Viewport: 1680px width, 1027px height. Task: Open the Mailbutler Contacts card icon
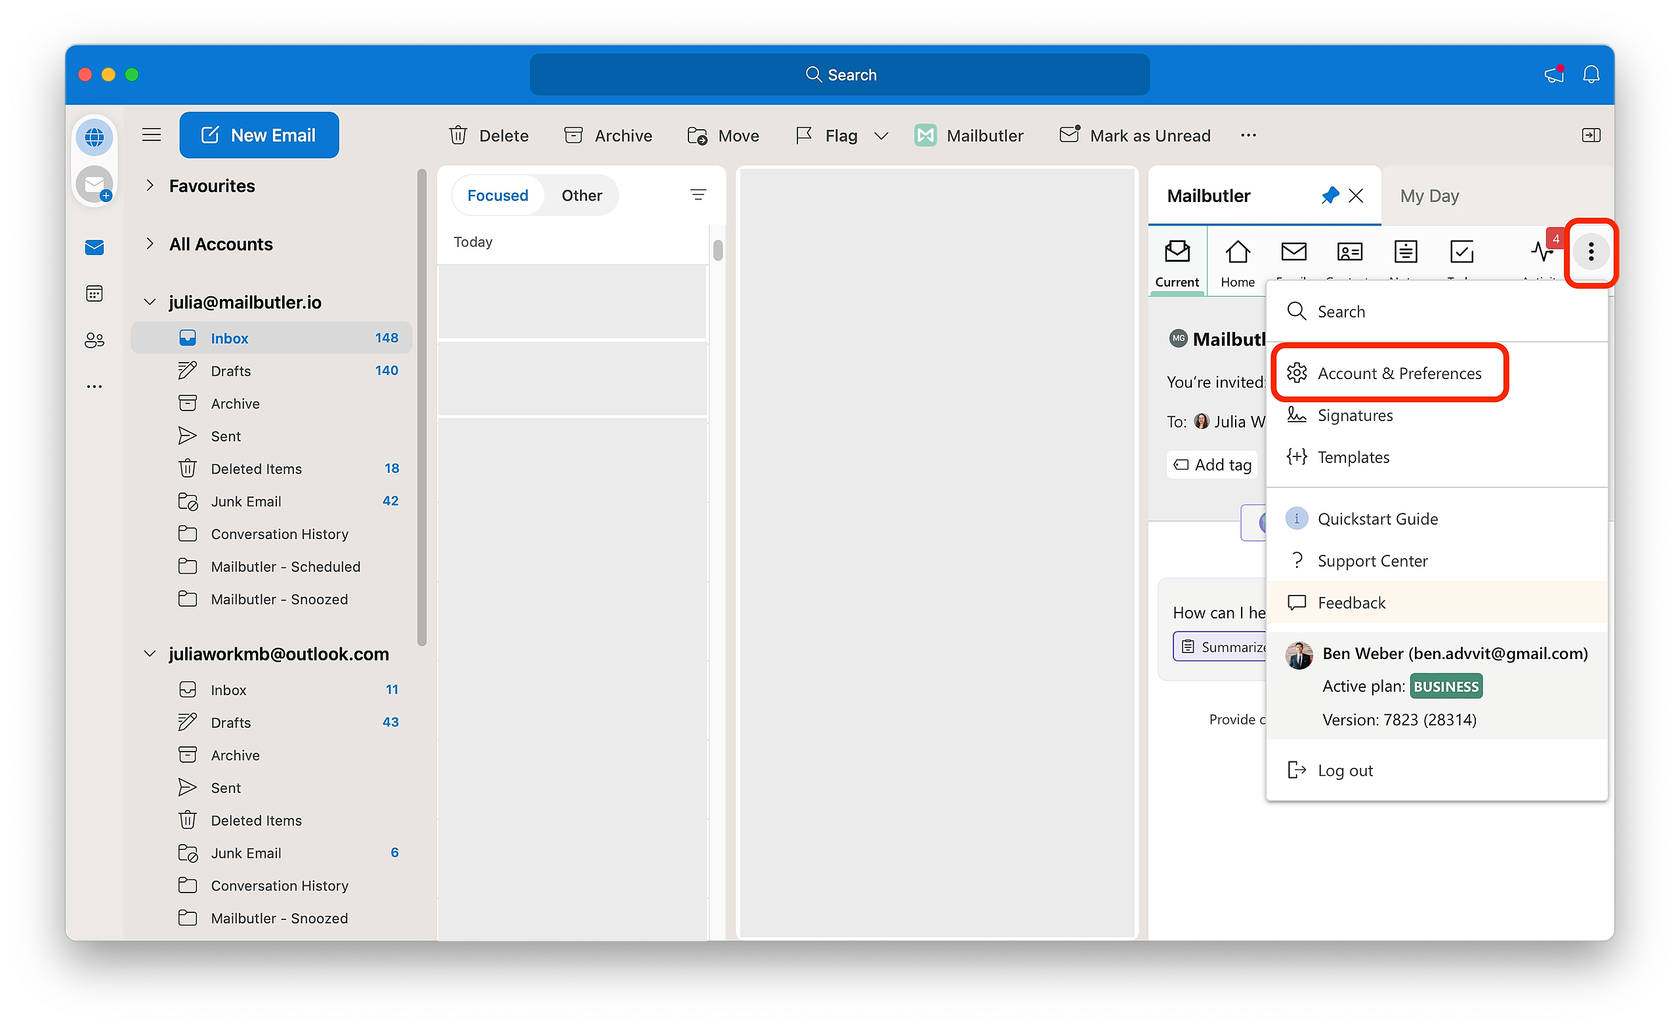pyautogui.click(x=1349, y=252)
